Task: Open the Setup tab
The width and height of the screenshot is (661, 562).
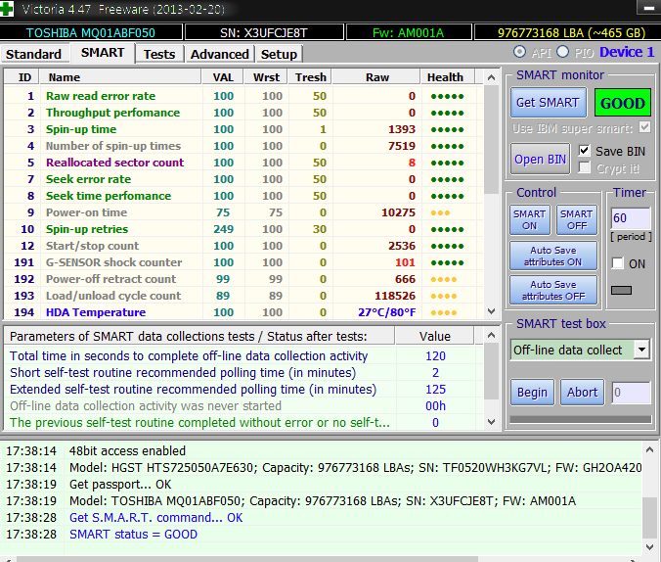Action: coord(279,54)
